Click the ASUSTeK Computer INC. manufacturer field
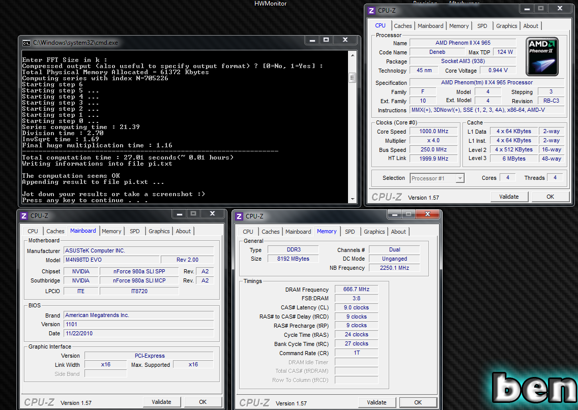 click(x=138, y=250)
